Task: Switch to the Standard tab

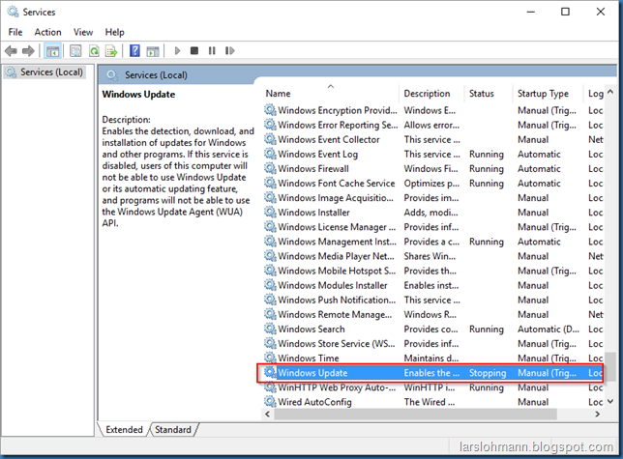Action: [173, 430]
